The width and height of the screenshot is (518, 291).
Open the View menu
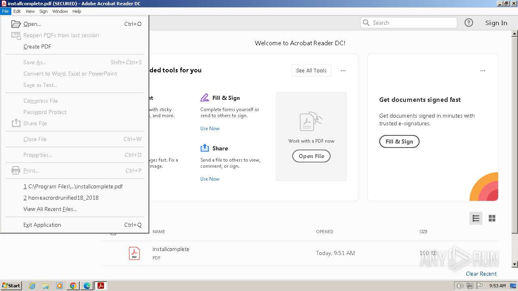click(30, 11)
